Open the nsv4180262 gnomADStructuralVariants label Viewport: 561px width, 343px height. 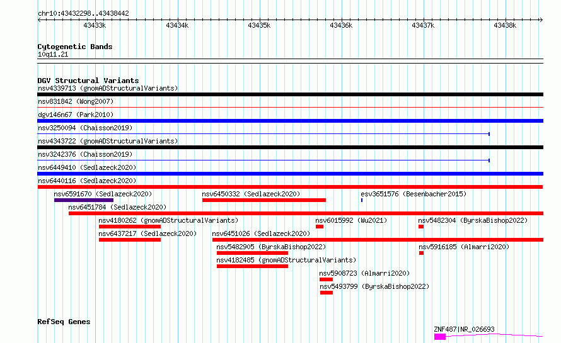(168, 220)
